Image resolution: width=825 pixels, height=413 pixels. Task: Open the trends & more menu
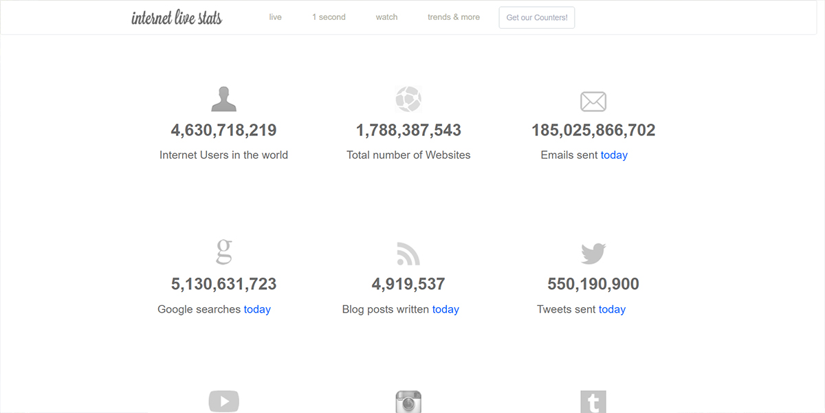tap(454, 17)
